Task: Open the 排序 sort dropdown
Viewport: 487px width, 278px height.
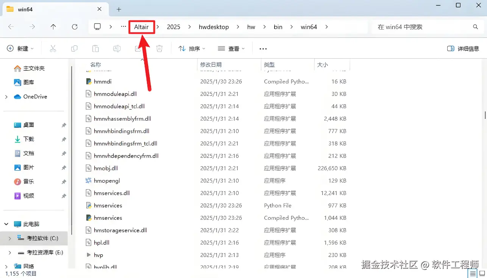Action: (192, 48)
